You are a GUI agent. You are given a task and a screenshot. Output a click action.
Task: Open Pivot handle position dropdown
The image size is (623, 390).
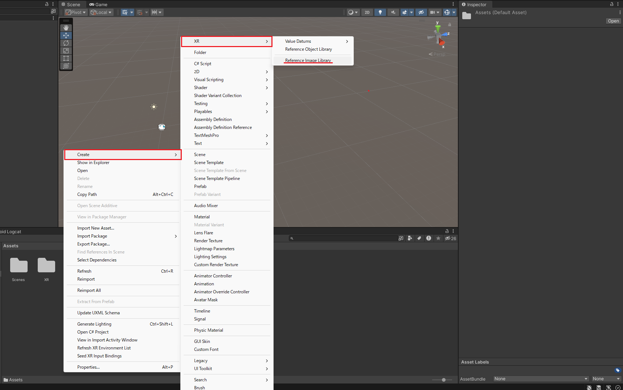(x=76, y=12)
